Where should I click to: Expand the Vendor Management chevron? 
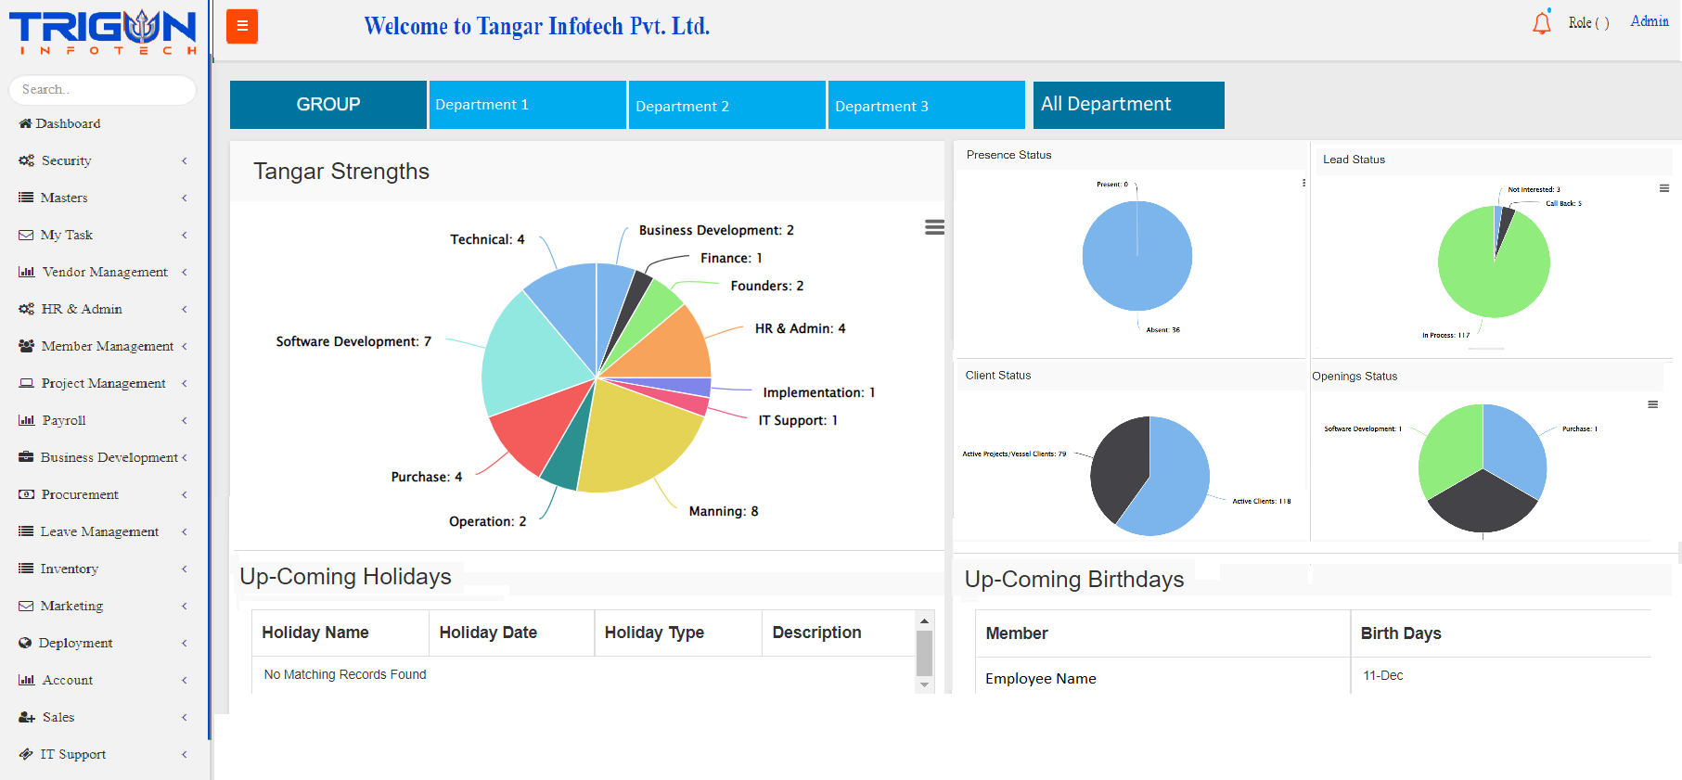(x=185, y=272)
